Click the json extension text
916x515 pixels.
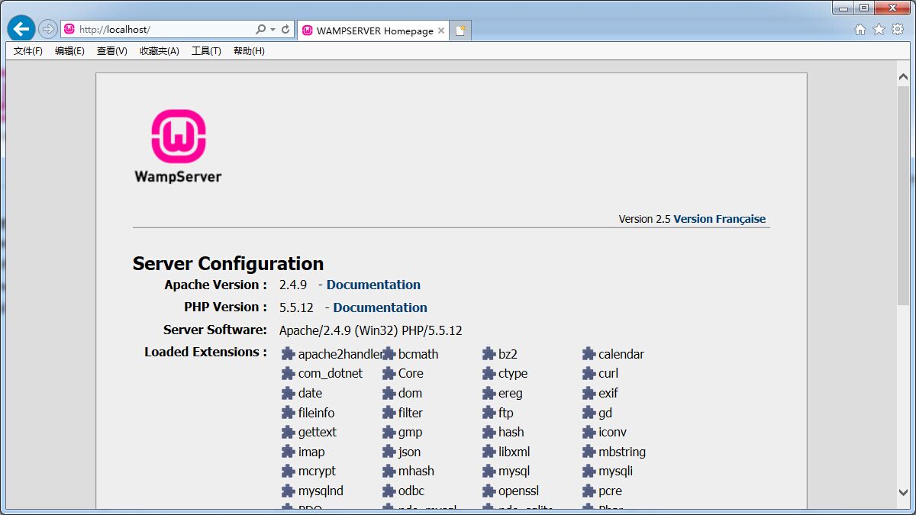pyautogui.click(x=409, y=452)
